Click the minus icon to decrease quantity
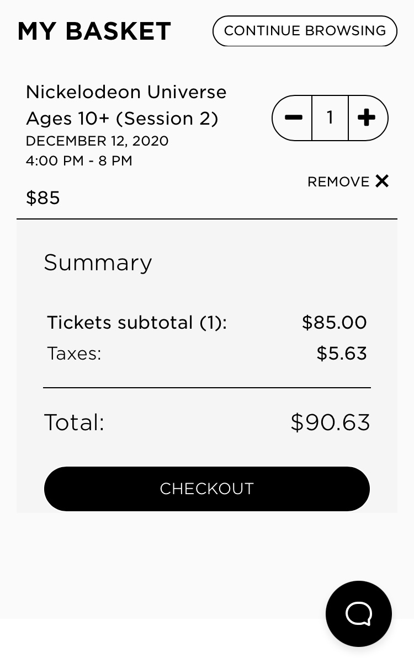The width and height of the screenshot is (414, 669). pos(293,117)
